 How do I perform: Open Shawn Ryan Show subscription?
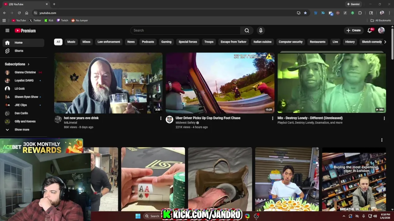tap(23, 97)
